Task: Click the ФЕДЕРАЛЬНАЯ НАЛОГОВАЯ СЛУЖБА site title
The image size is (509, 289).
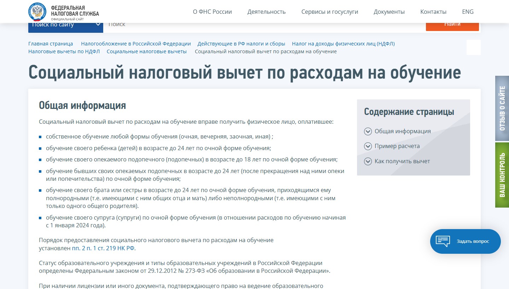Action: (x=75, y=11)
